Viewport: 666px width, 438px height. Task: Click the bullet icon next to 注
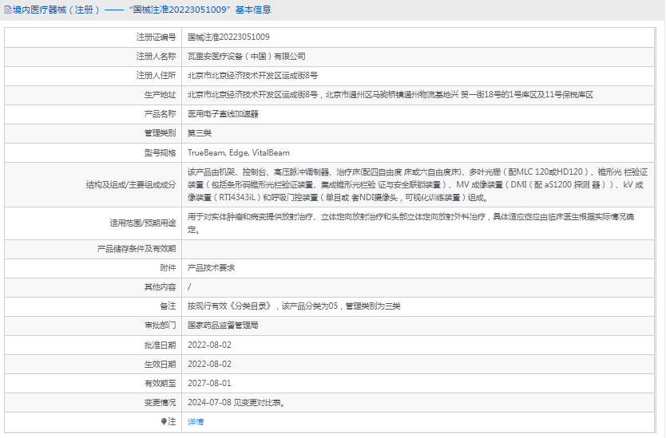click(x=164, y=421)
